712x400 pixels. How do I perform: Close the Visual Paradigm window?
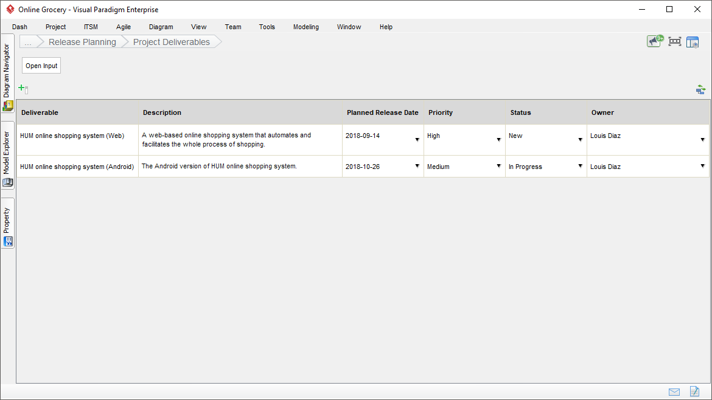tap(697, 9)
